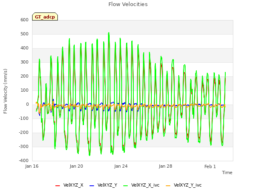The width and height of the screenshot is (257, 193).
Task: Click the red VelXYZ_X legend swatch
Action: click(57, 186)
